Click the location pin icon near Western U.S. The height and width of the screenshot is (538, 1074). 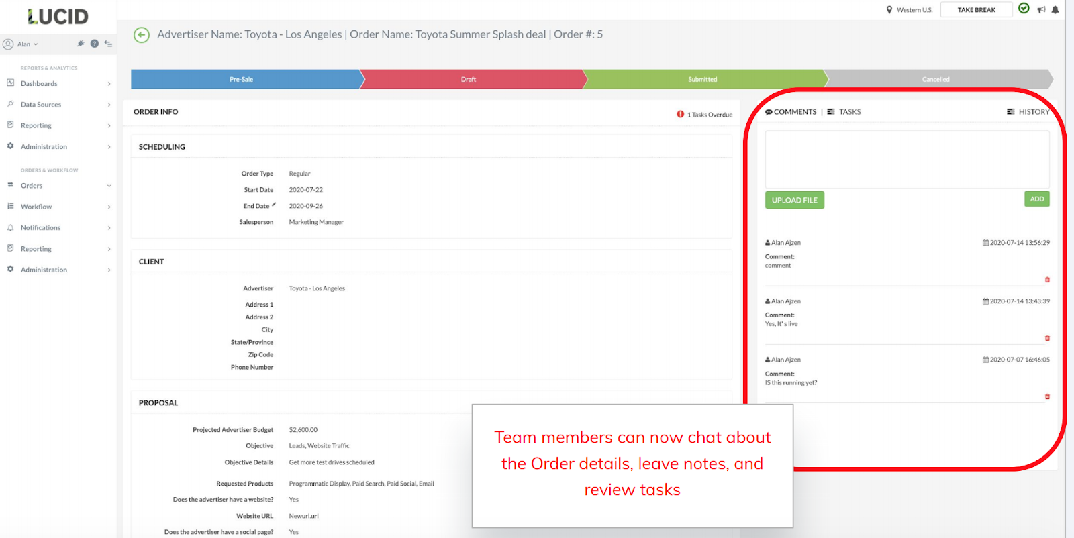(889, 10)
